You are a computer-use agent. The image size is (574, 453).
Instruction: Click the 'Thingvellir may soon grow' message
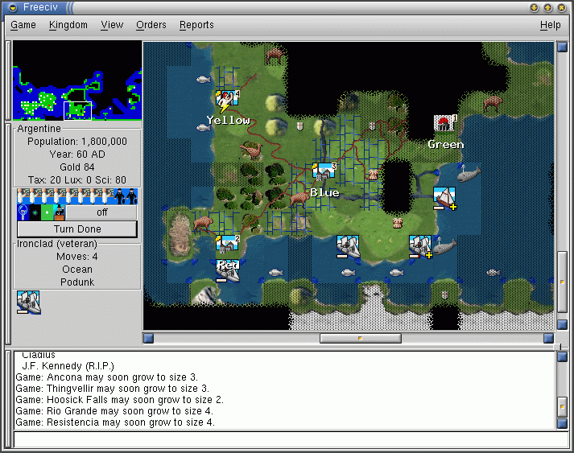(x=113, y=389)
